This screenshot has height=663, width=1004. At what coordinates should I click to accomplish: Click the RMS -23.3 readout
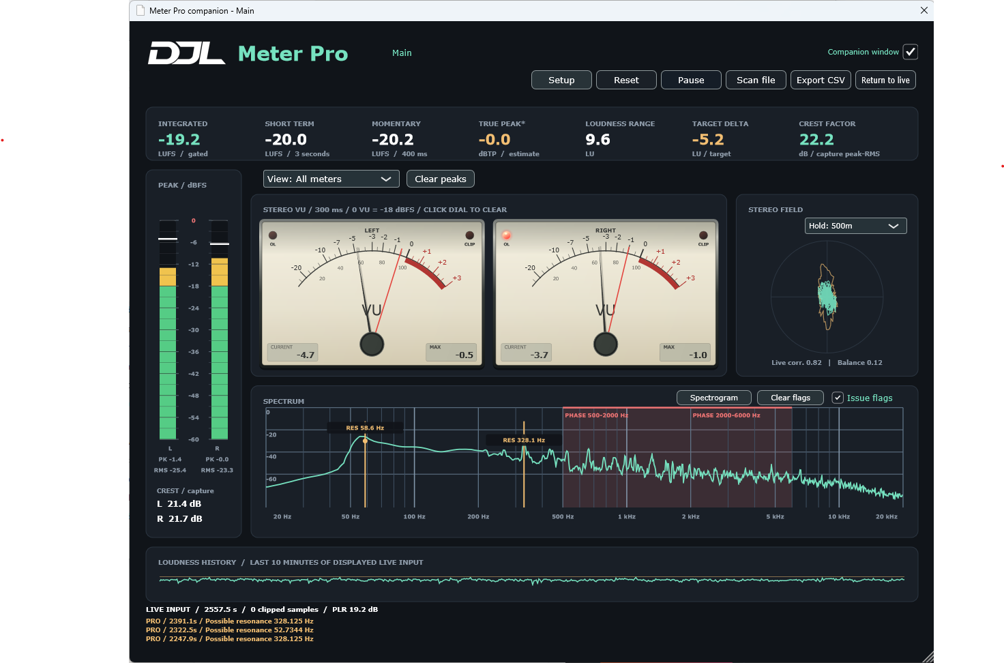(x=217, y=470)
